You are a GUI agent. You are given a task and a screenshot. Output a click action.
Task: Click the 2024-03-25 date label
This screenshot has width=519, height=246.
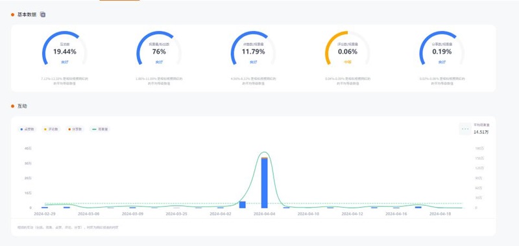[x=176, y=214]
